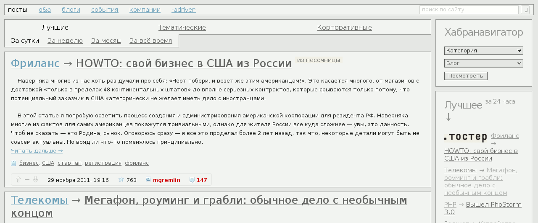
Task: Open the Телекомы blog link in main post title
Action: 40,200
